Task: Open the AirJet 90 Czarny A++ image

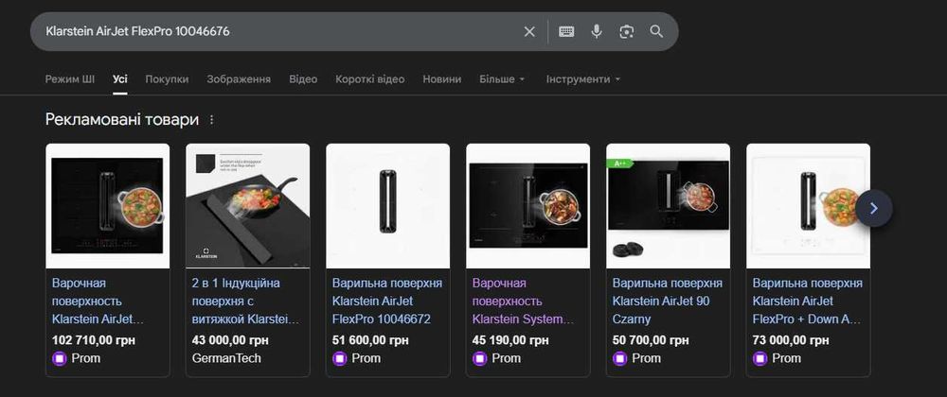Action: pos(668,206)
